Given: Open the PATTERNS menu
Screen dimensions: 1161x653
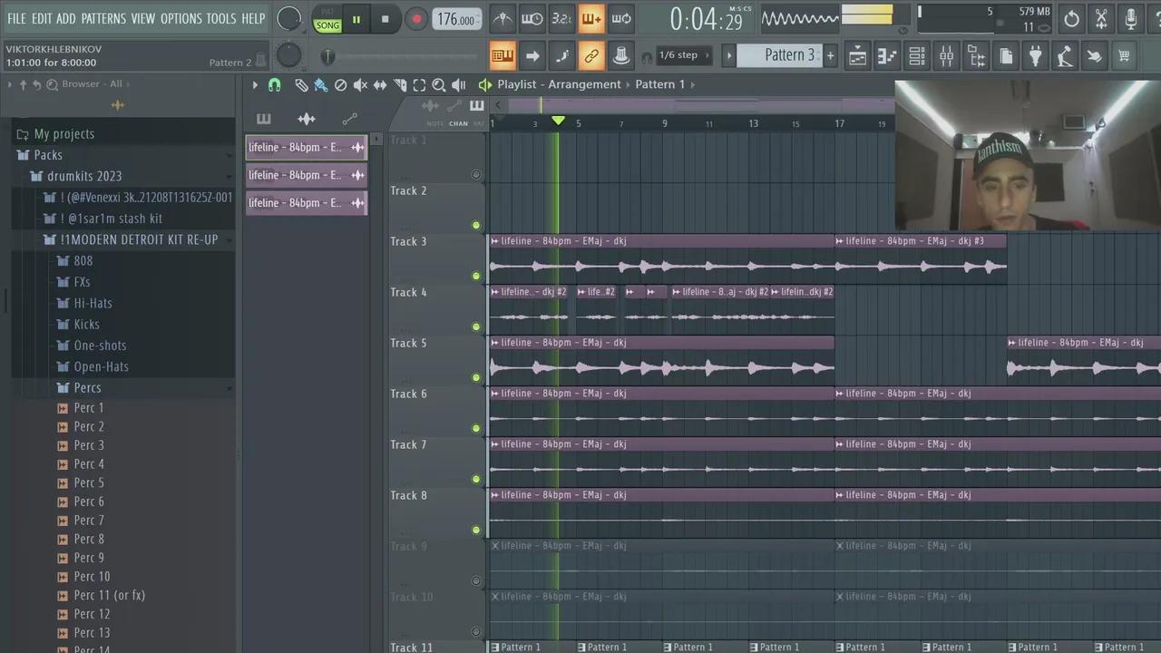Looking at the screenshot, I should pos(103,18).
